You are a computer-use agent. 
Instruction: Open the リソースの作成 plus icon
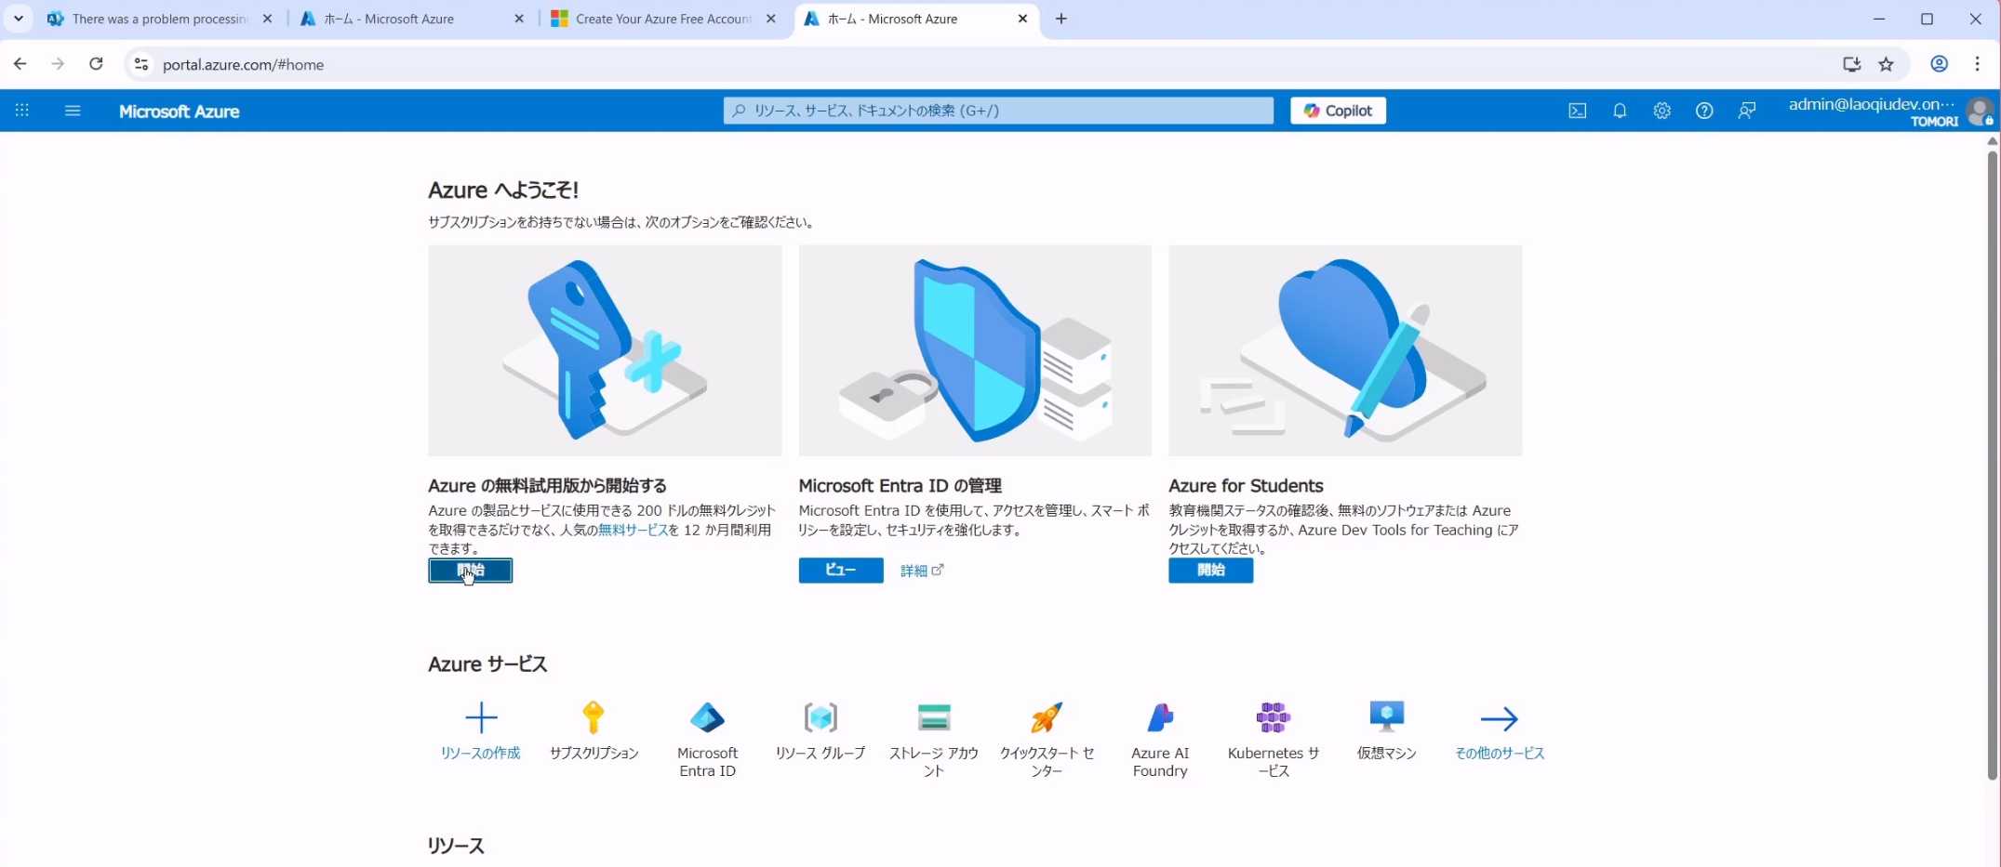pyautogui.click(x=480, y=718)
